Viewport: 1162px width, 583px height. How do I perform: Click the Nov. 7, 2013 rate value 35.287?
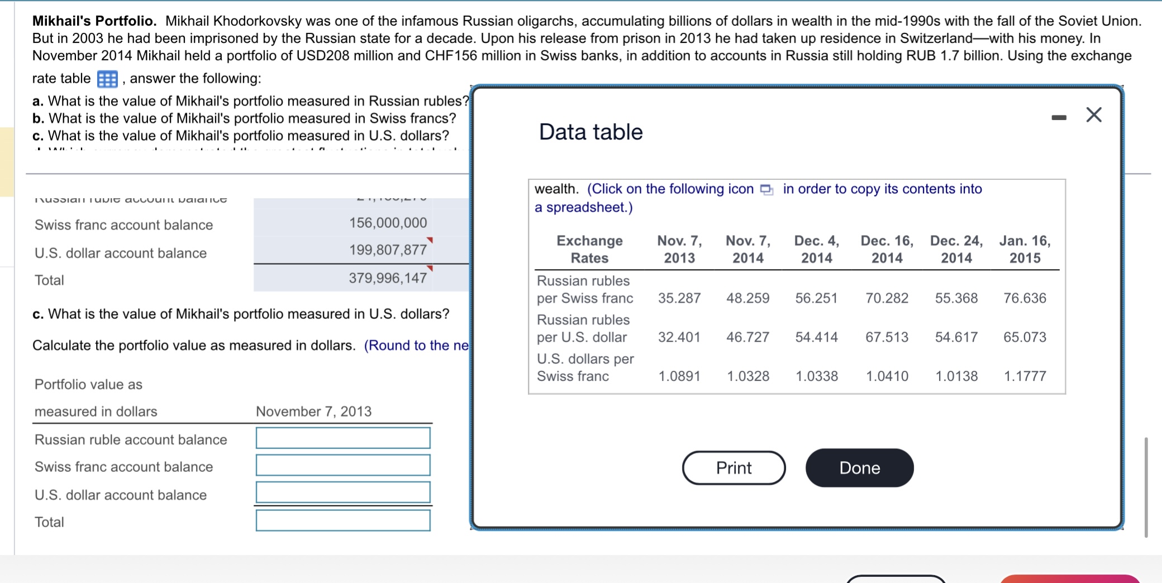point(679,298)
